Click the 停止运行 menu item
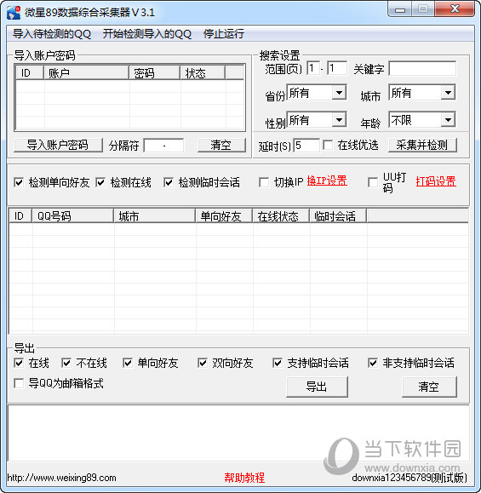Image resolution: width=481 pixels, height=493 pixels. (x=224, y=34)
